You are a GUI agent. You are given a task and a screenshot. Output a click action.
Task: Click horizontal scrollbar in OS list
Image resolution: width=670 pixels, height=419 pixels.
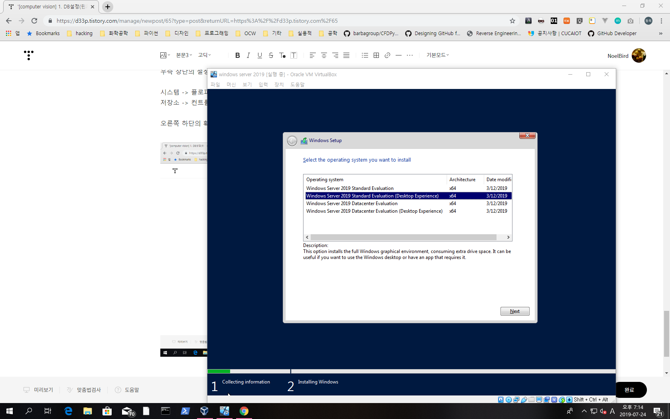click(404, 237)
